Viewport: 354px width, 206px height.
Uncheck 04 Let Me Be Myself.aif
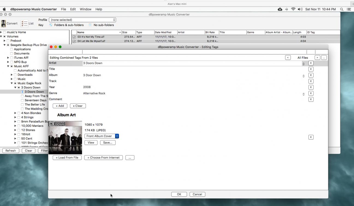(74, 41)
